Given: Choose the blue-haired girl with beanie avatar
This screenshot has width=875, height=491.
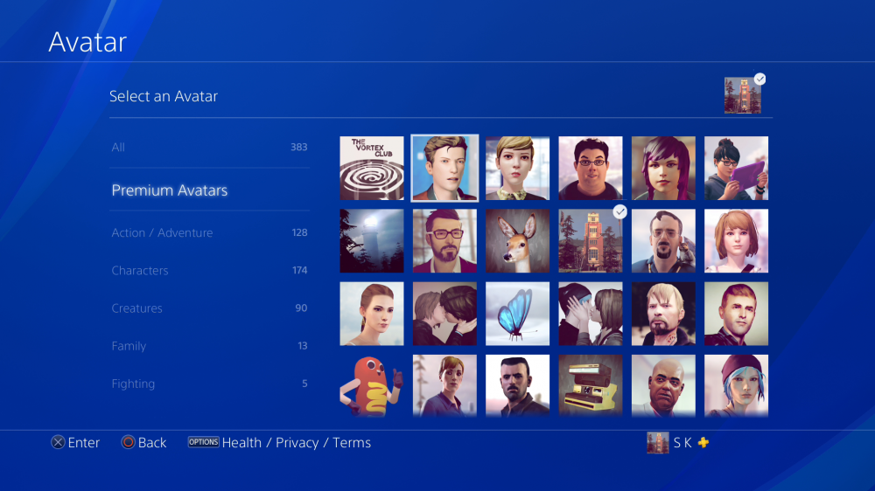Looking at the screenshot, I should 736,385.
